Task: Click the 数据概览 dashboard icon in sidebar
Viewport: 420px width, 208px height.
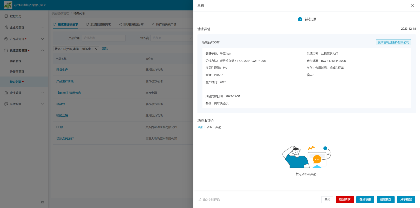Action: coord(6,16)
